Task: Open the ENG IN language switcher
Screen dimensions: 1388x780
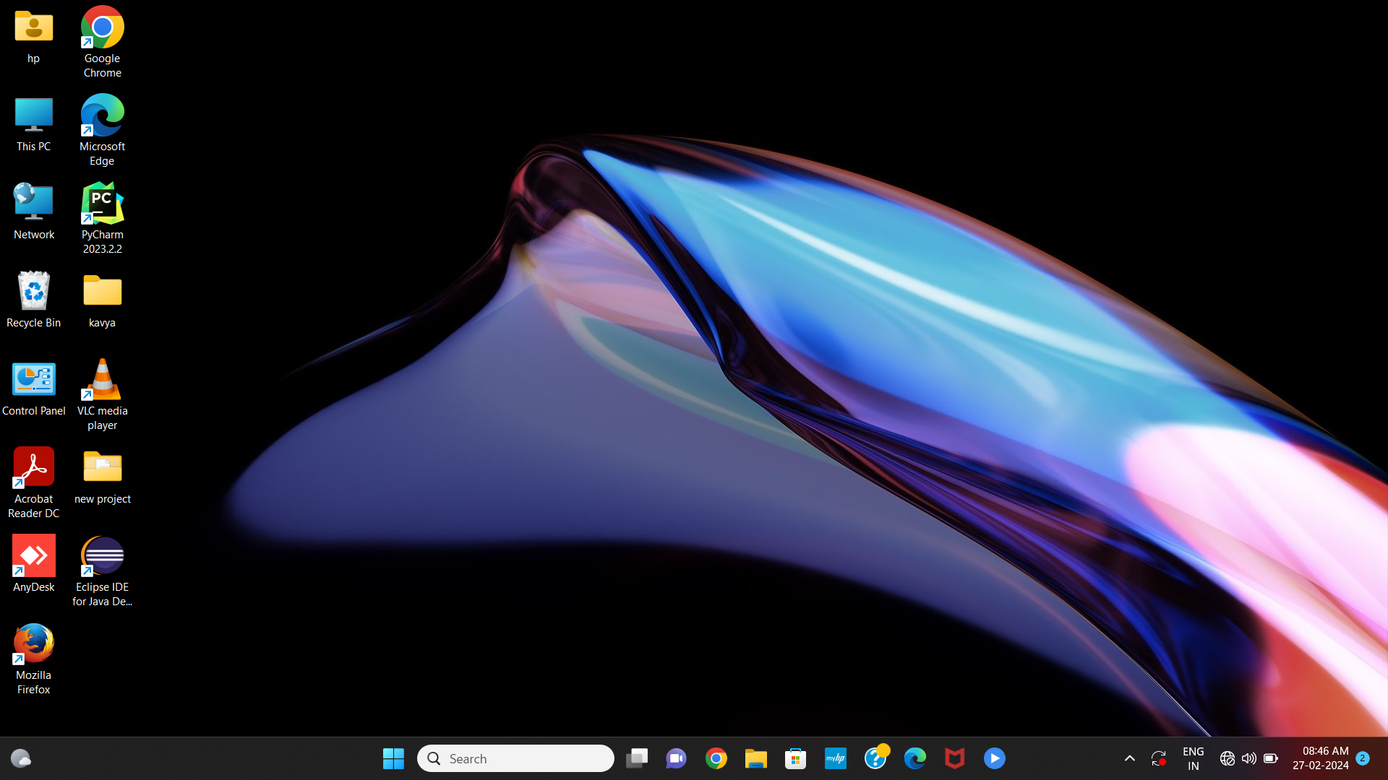Action: click(1193, 758)
